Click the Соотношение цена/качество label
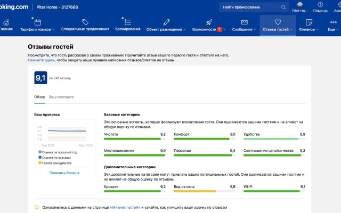Image resolution: width=341 pixels, height=213 pixels. [269, 151]
